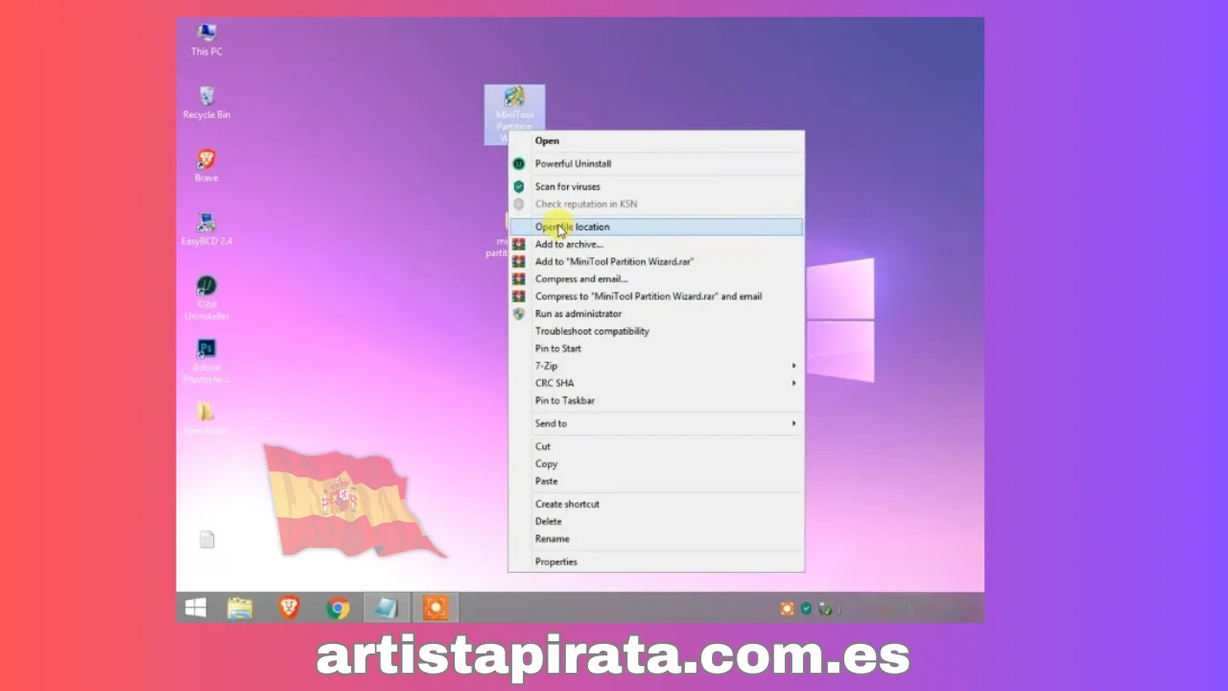The height and width of the screenshot is (691, 1228).
Task: Choose Add to archive...
Action: 656,245
